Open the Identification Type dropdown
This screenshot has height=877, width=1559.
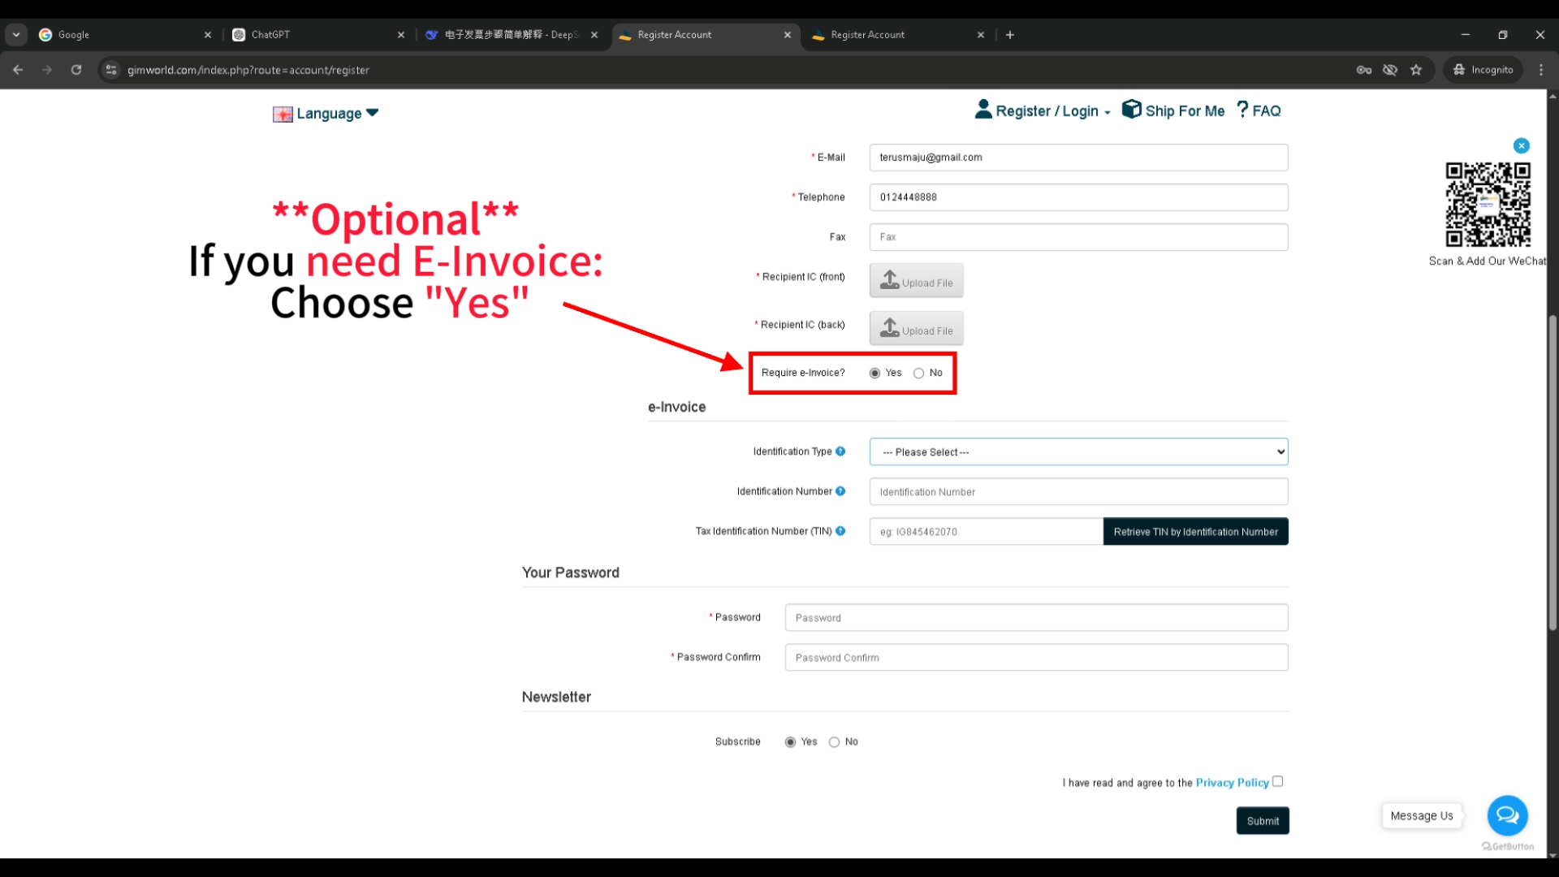tap(1078, 452)
